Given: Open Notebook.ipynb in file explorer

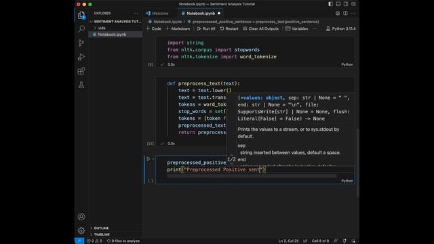Looking at the screenshot, I should pyautogui.click(x=115, y=35).
